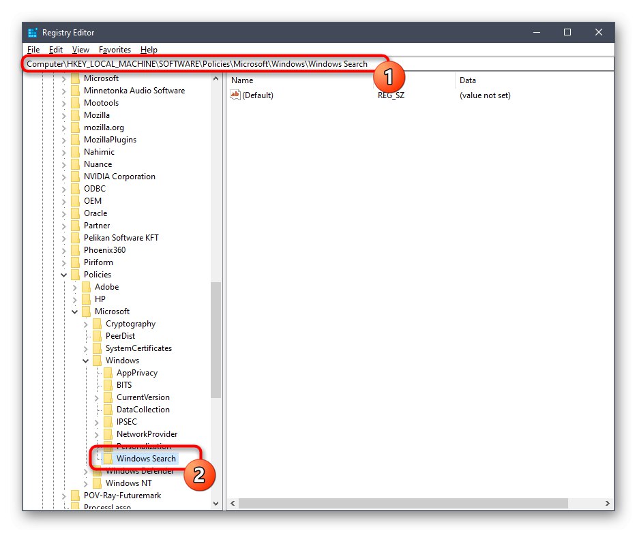
Task: Click the HP folder icon
Action: click(86, 299)
